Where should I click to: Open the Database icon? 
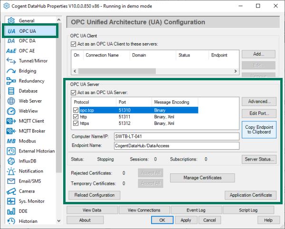click(11, 91)
